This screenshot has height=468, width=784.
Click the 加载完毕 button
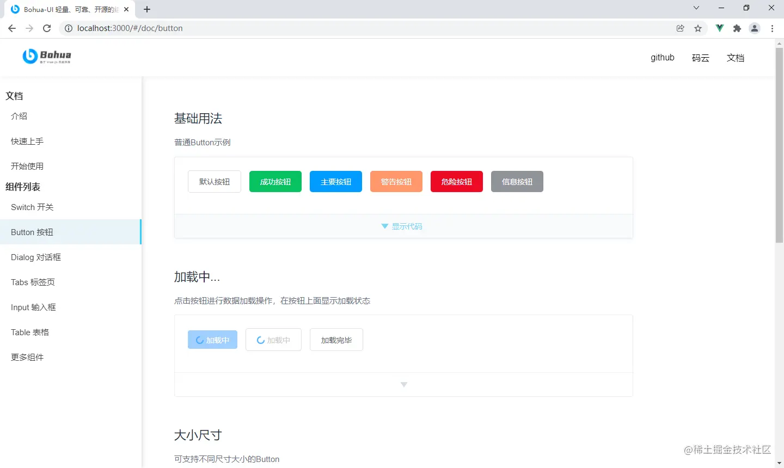click(x=336, y=340)
